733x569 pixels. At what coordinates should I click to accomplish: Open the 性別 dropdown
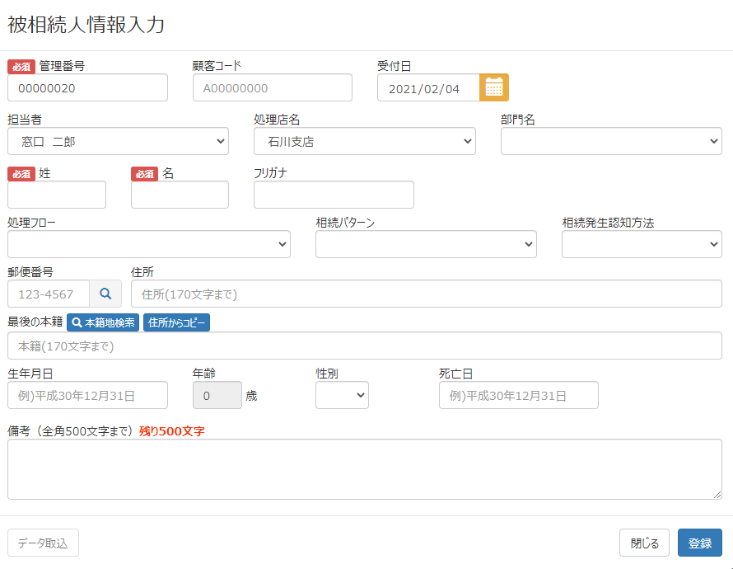[x=342, y=396]
